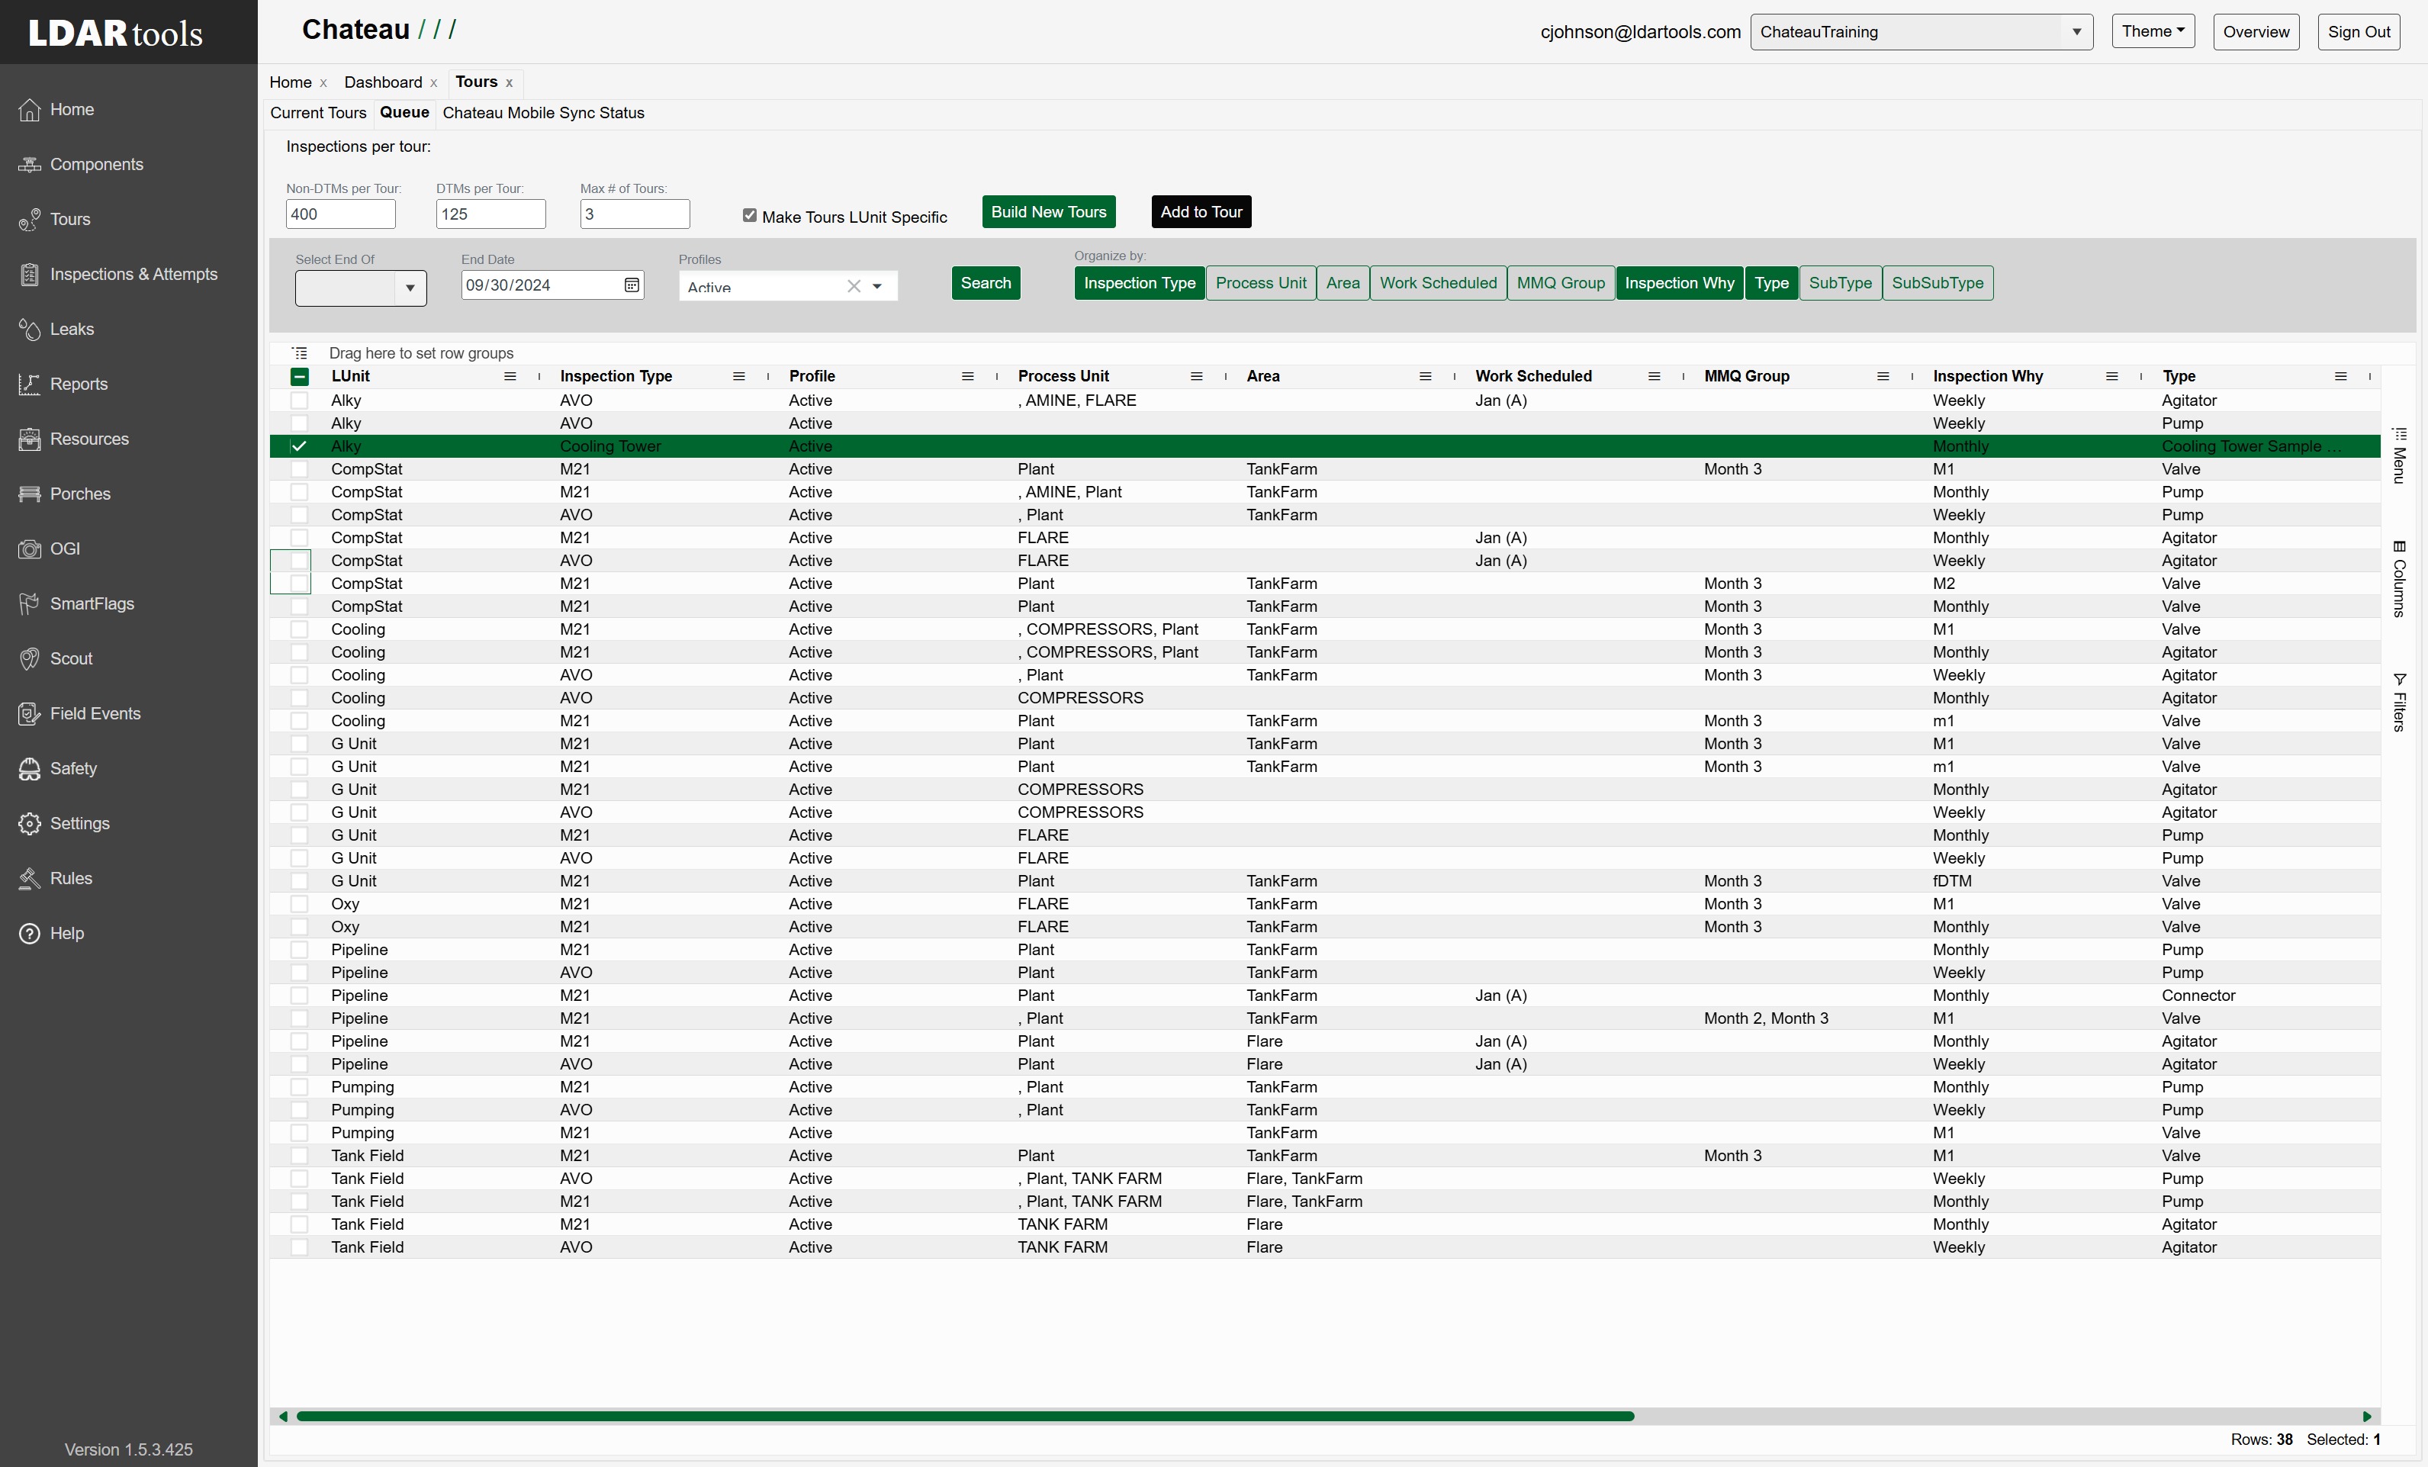Switch to the Current Tours tab

click(x=318, y=112)
